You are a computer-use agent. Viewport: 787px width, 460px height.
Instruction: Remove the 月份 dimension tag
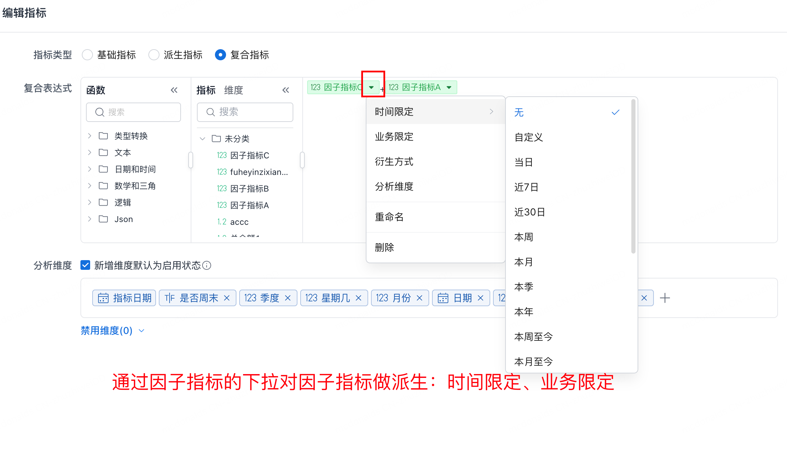[x=420, y=298]
